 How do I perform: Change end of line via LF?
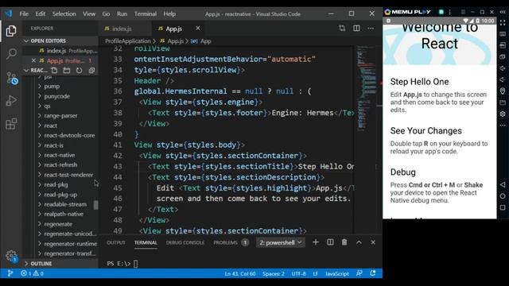[x=315, y=273]
